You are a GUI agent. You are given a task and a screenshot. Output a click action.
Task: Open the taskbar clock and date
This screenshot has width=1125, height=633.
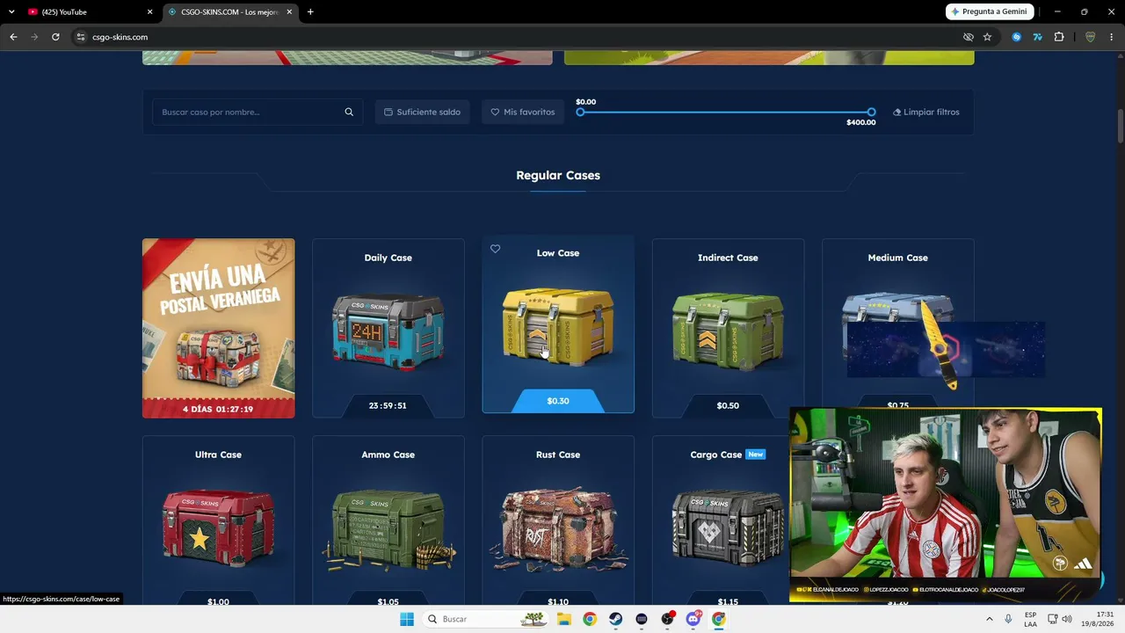click(1098, 619)
